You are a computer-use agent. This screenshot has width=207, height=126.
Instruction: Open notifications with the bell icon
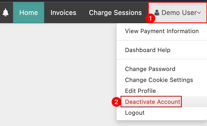tap(5, 13)
